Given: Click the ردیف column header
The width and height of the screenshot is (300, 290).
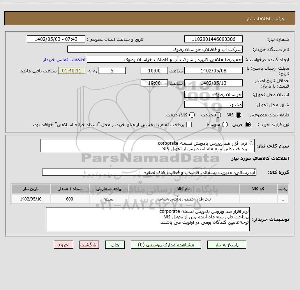Looking at the screenshot, I should click(x=283, y=189).
